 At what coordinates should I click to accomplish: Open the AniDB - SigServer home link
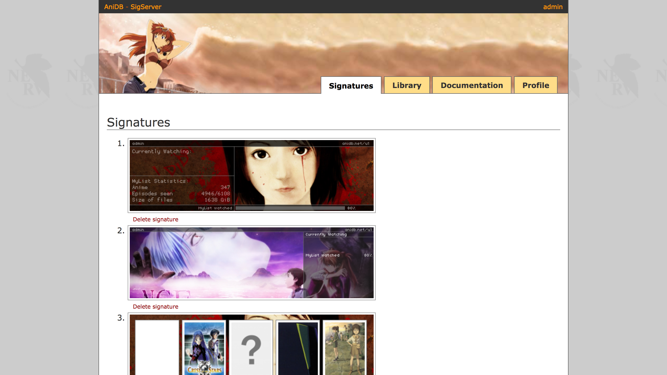coord(133,7)
